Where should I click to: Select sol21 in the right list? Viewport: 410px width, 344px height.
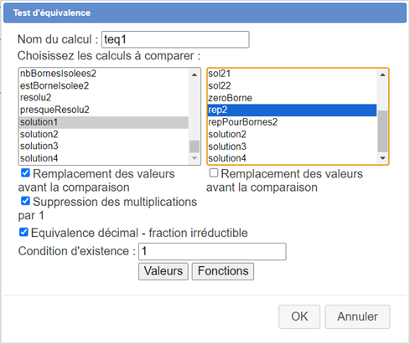point(292,74)
